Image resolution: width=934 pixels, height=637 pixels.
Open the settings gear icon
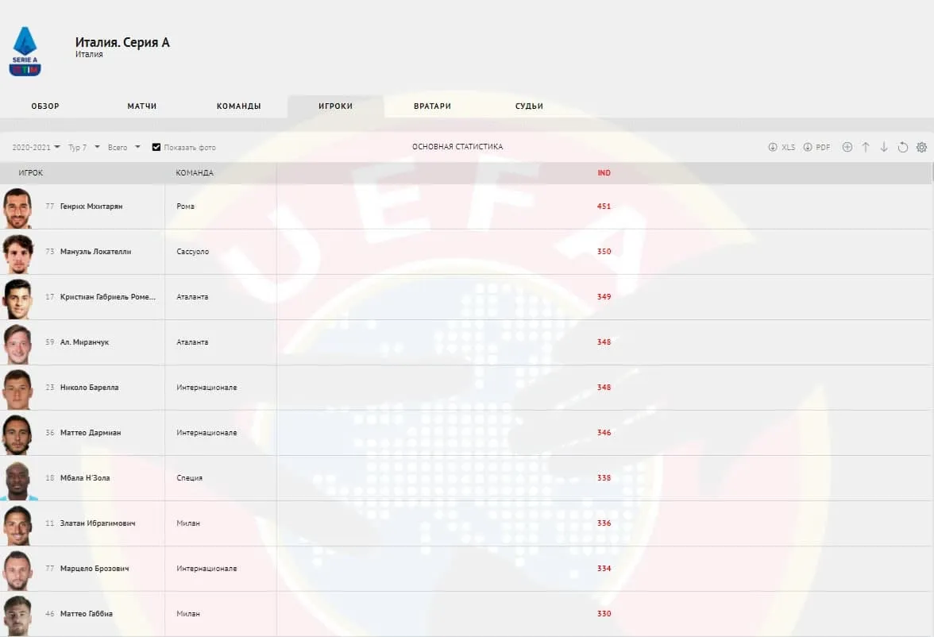pos(921,147)
